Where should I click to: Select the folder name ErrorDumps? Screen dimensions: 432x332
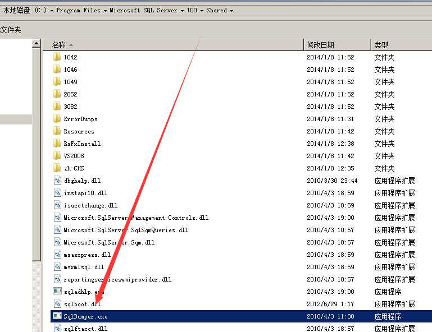point(80,119)
